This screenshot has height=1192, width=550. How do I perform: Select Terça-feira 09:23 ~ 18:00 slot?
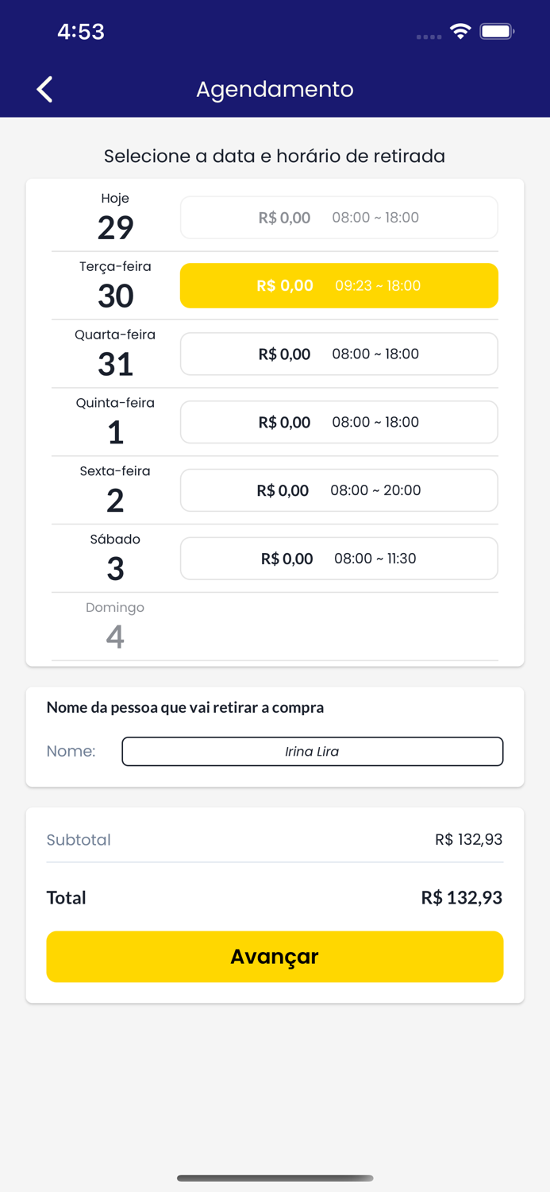pyautogui.click(x=339, y=286)
